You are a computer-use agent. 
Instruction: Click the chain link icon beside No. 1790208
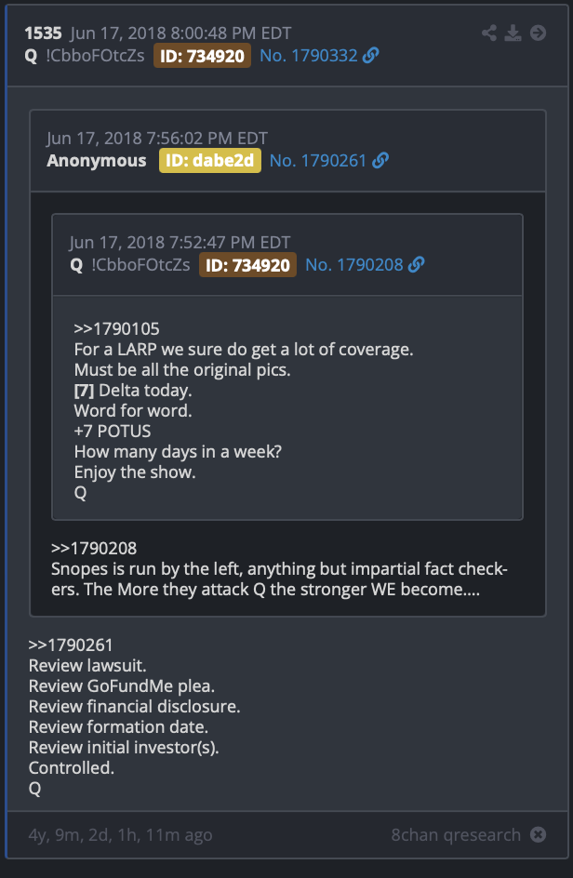[416, 265]
